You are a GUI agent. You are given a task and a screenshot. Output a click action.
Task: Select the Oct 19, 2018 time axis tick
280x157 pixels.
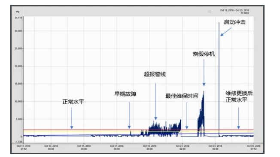(x=149, y=147)
